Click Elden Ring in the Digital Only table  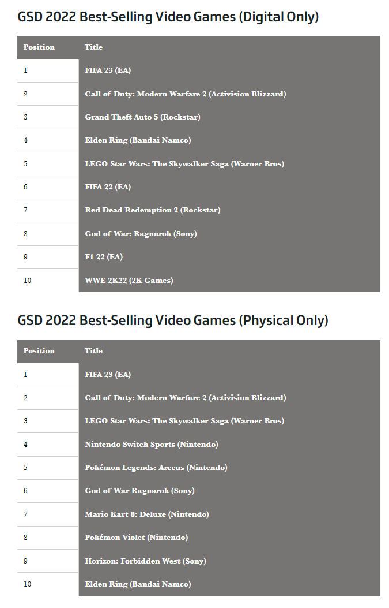[x=138, y=140]
